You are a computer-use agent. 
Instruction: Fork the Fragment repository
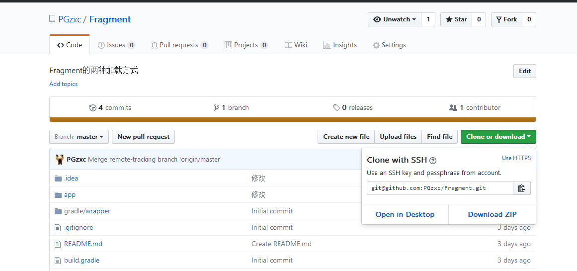point(507,19)
